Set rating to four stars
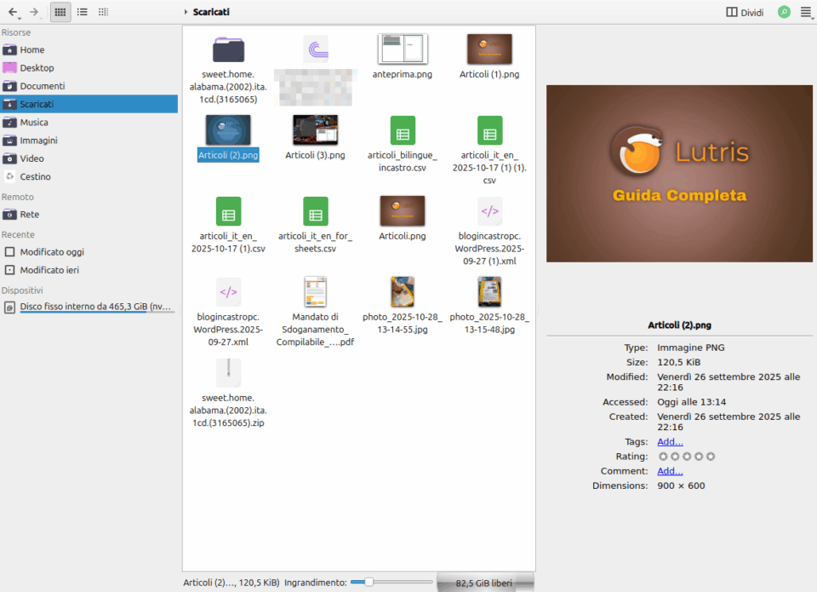The width and height of the screenshot is (817, 592). [x=699, y=457]
